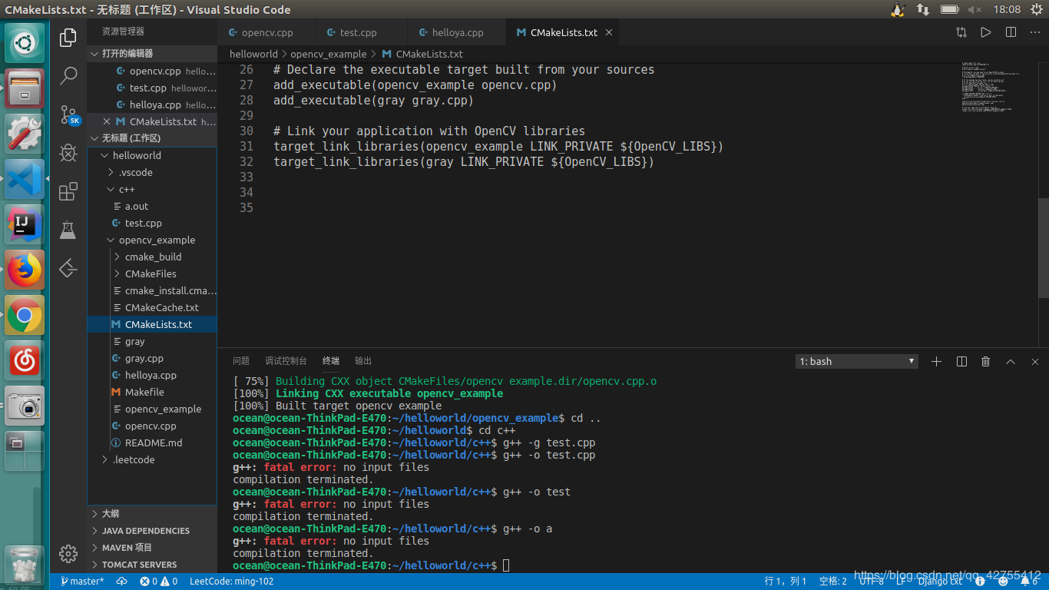
Task: Close the terminal panel
Action: click(x=1035, y=361)
